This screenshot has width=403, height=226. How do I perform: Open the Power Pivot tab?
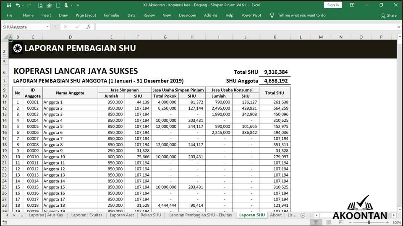[x=251, y=15]
